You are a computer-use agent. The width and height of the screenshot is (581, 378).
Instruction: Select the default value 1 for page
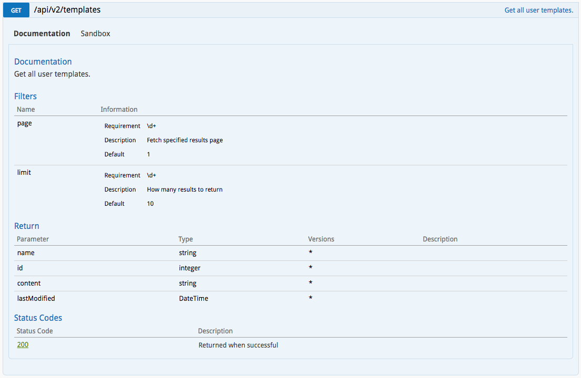(x=149, y=154)
